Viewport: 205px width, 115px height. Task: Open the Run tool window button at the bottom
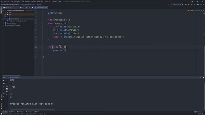click(x=5, y=112)
